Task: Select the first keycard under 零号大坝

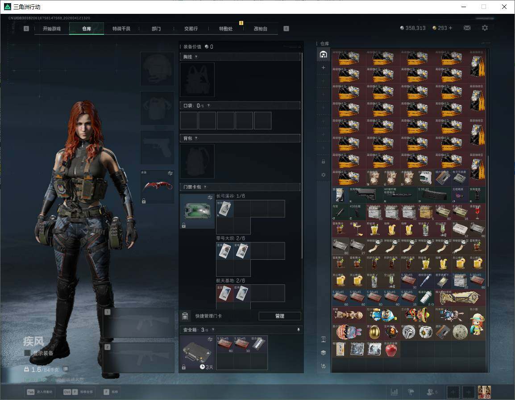Action: pos(225,251)
